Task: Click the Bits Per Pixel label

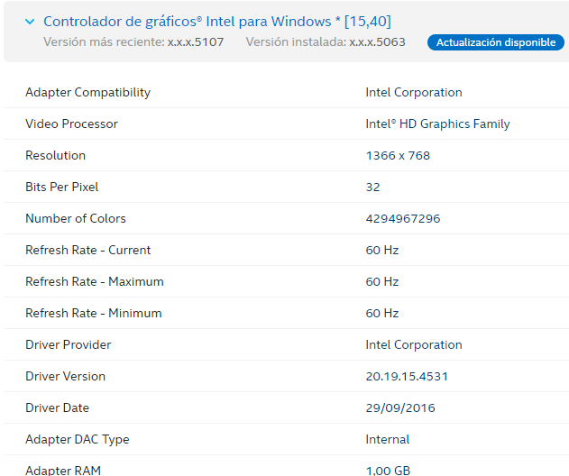Action: [x=61, y=187]
